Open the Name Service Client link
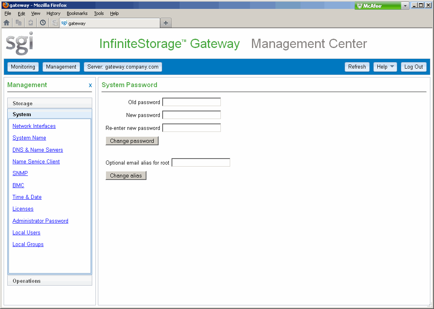434x309 pixels. pos(36,161)
